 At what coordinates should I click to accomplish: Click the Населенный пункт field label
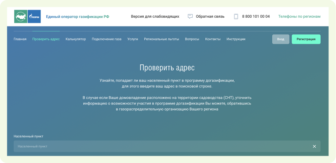[x=29, y=136]
